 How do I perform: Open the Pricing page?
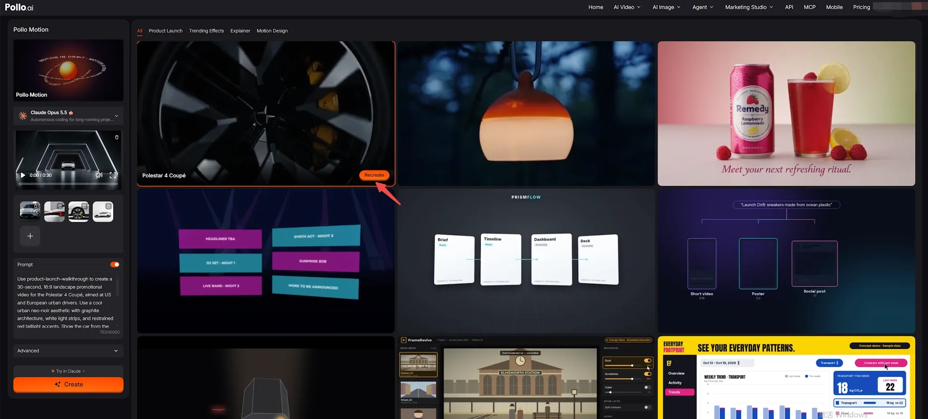pos(861,7)
